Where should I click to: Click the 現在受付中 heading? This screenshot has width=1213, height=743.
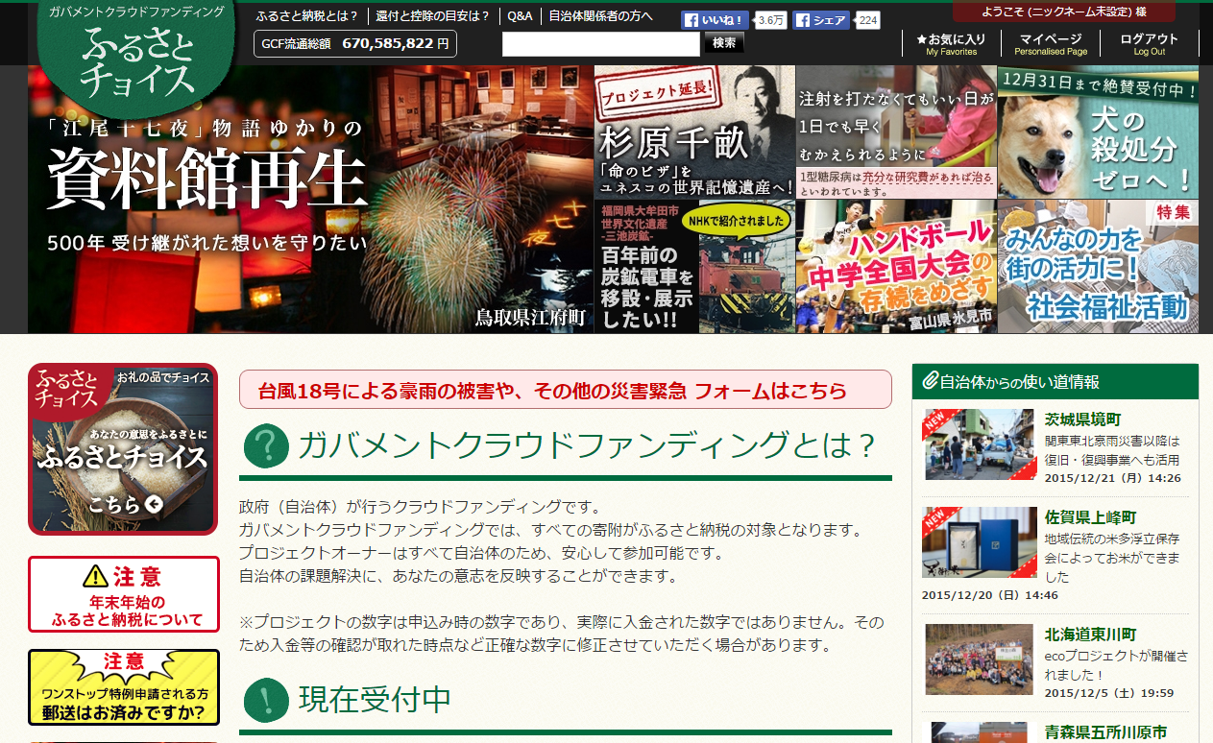375,700
